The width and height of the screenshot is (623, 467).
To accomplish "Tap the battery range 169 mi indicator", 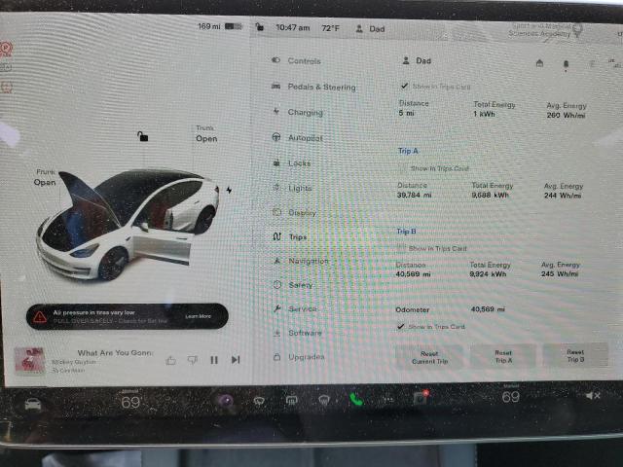I will pos(209,26).
